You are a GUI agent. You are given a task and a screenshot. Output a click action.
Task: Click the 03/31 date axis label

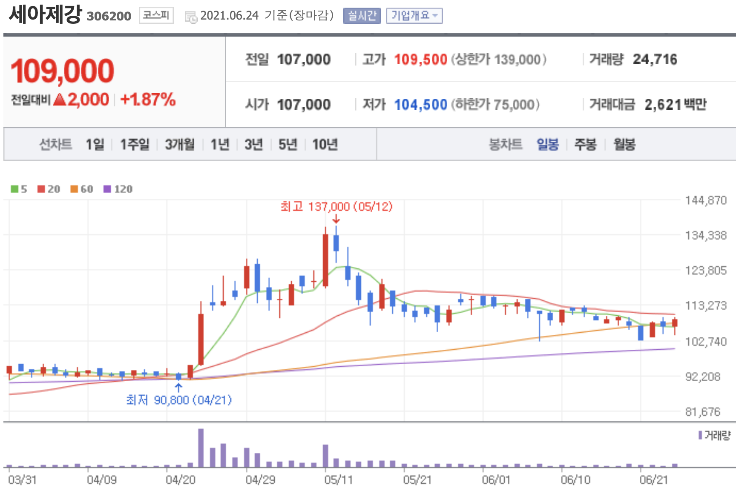[x=22, y=480]
